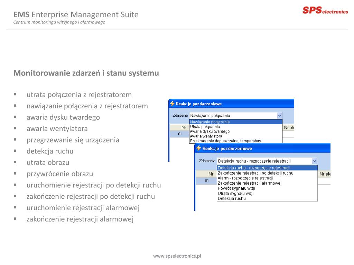The height and width of the screenshot is (265, 354).
Task: Select row 01 in the upper window table
Action: click(179, 134)
